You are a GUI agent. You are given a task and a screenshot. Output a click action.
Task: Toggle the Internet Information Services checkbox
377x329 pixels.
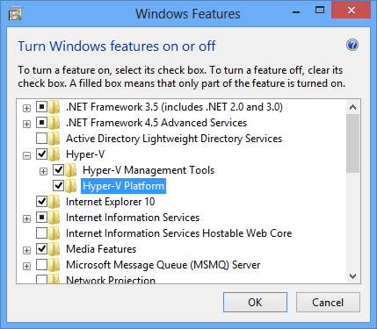click(41, 218)
